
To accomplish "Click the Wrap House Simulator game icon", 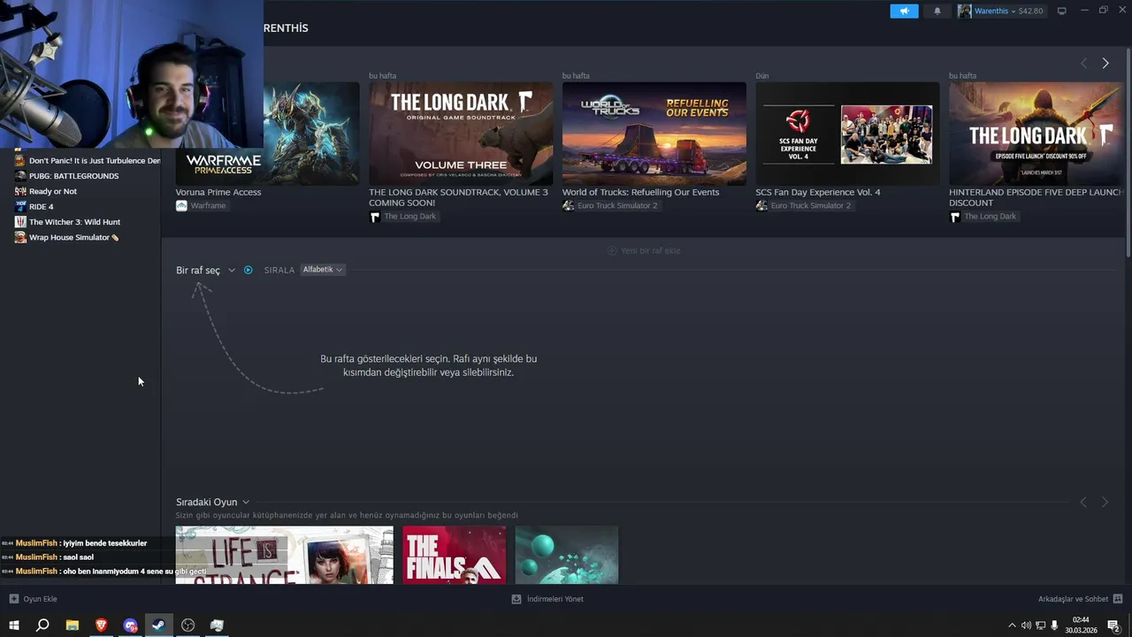I will pos(20,237).
